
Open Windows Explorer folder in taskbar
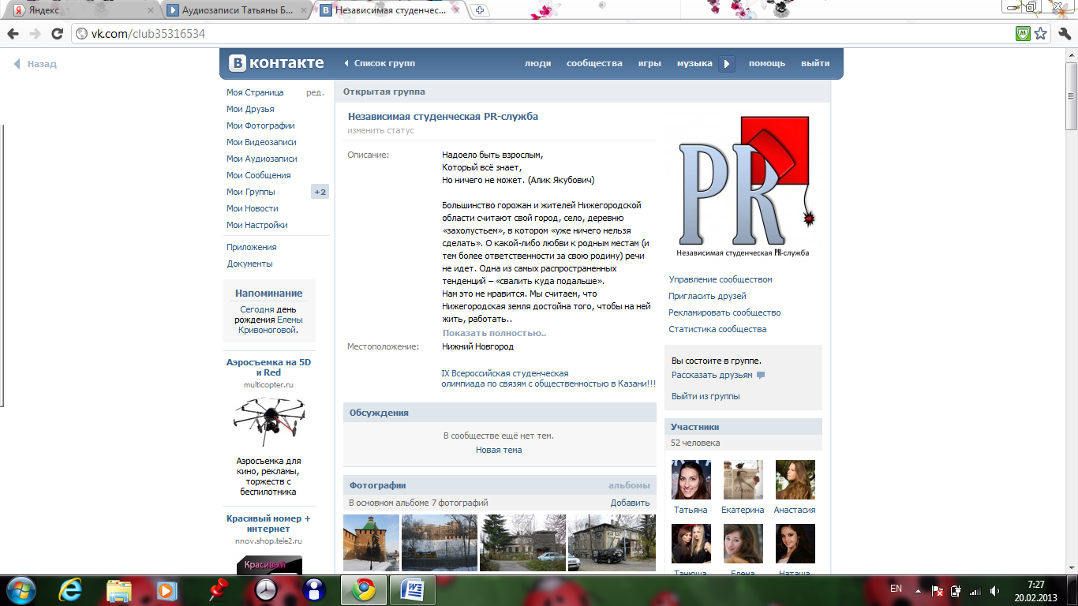pos(119,590)
